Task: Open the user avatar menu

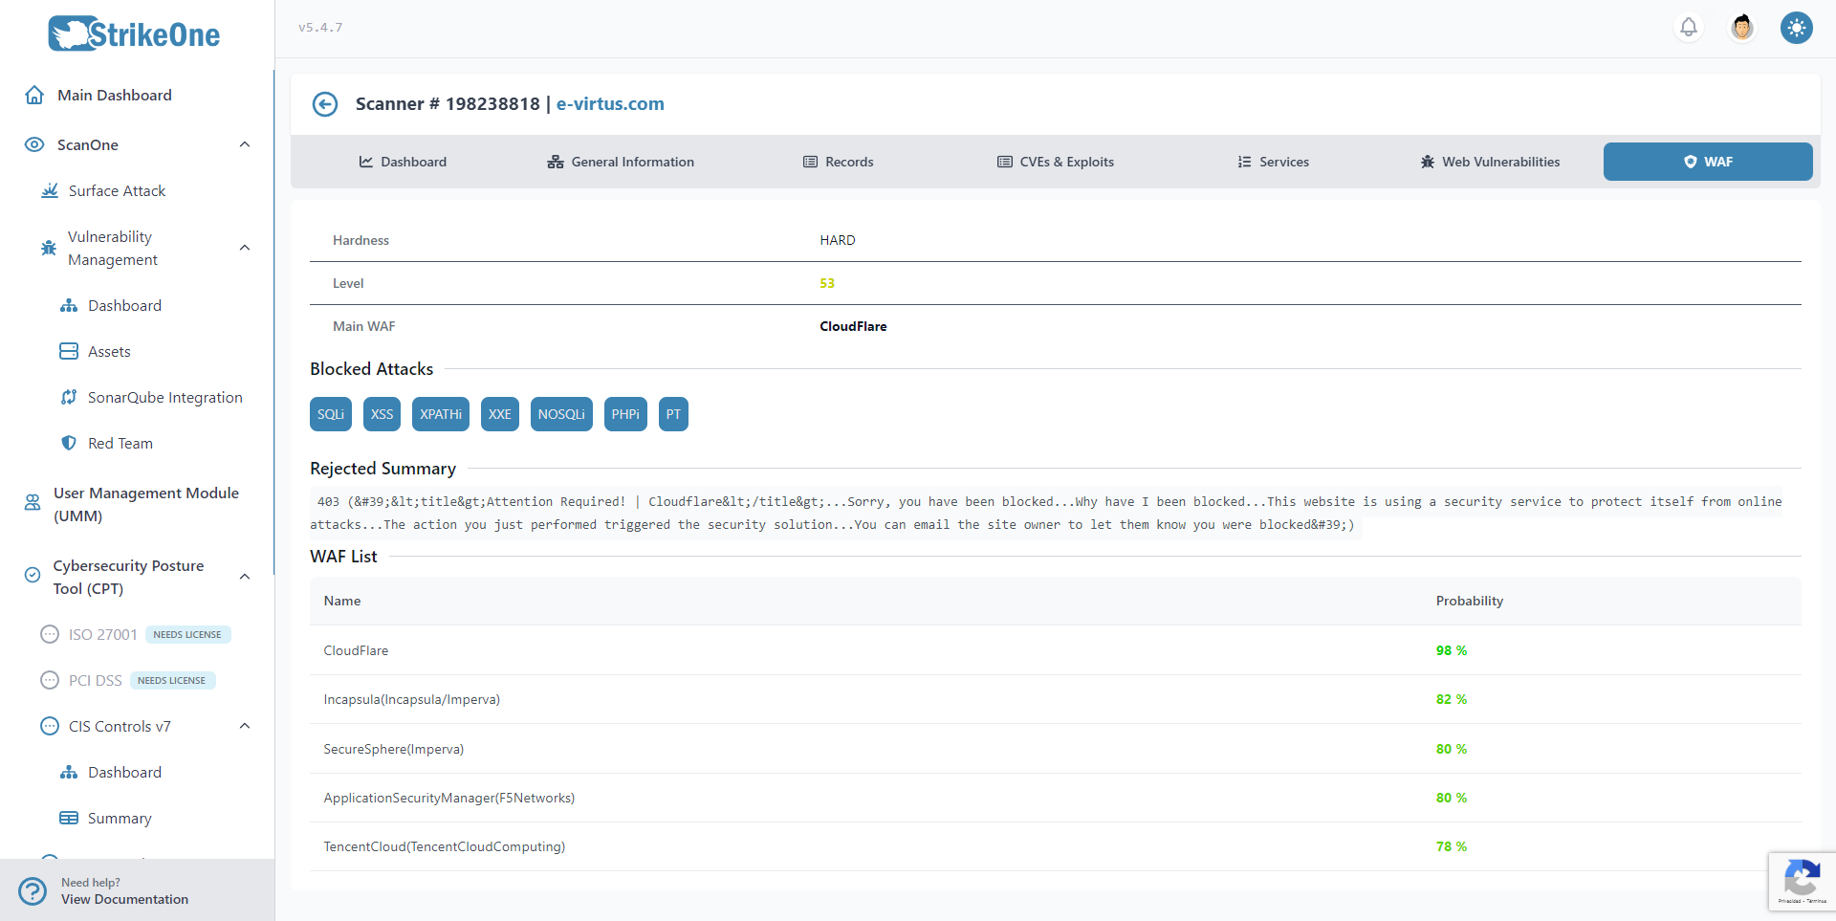Action: pos(1742,28)
